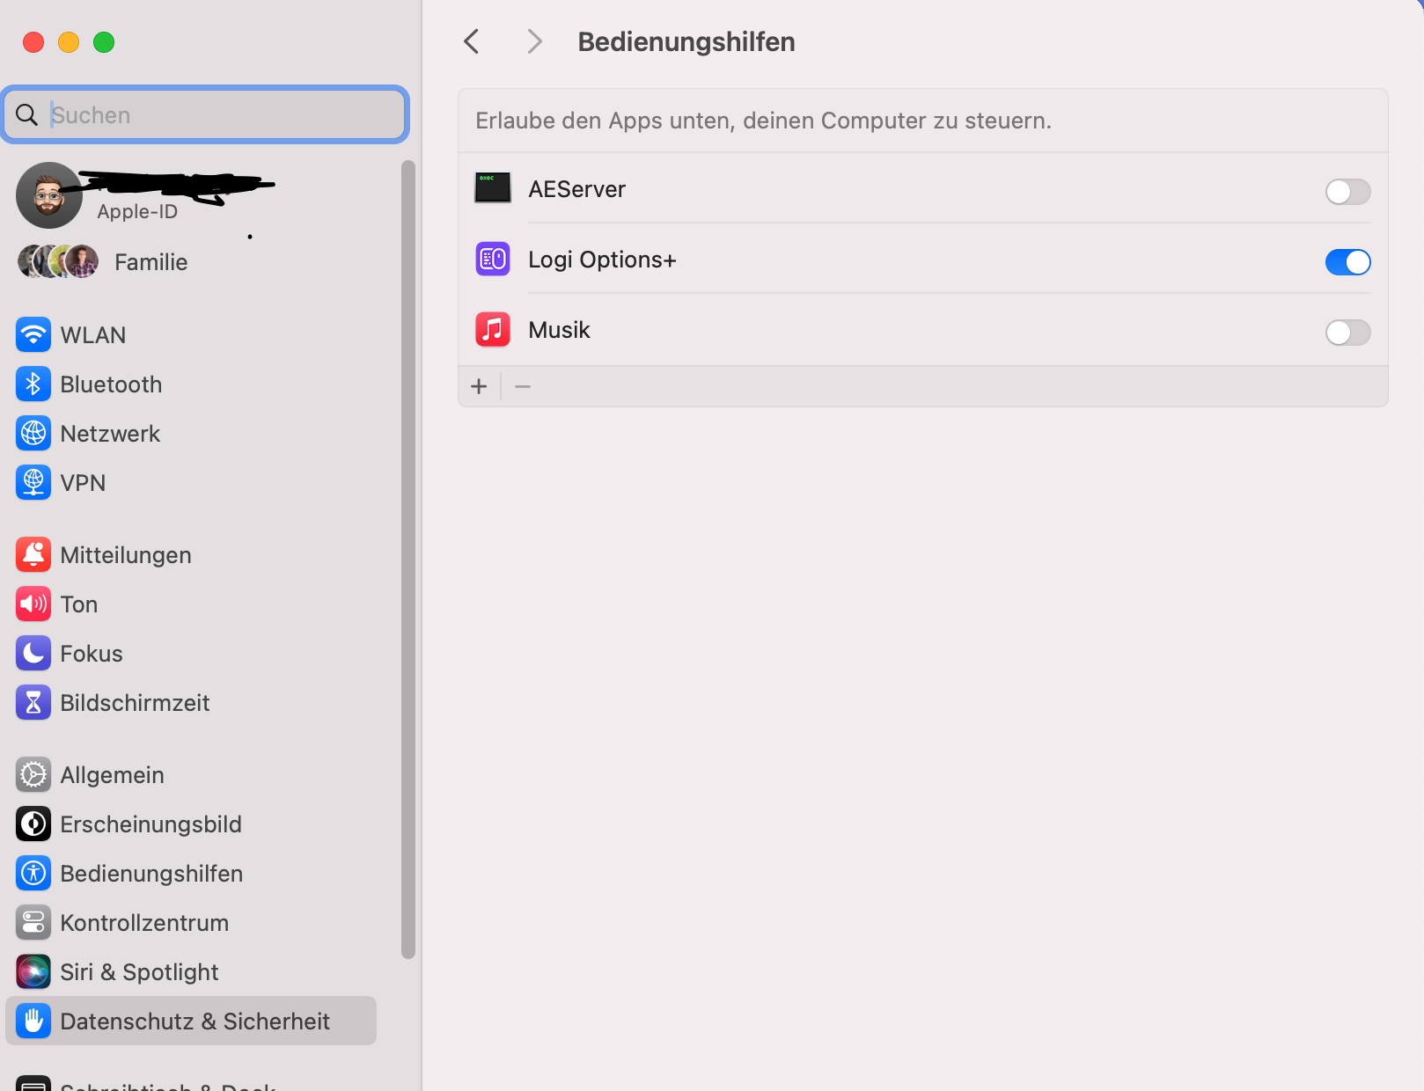Open Erscheinungsbild settings
Image resolution: width=1424 pixels, height=1091 pixels.
tap(150, 824)
